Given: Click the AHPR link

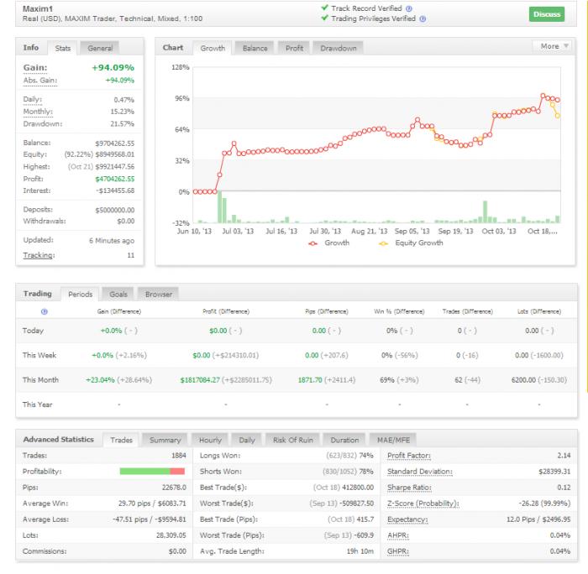Looking at the screenshot, I should pos(398,535).
